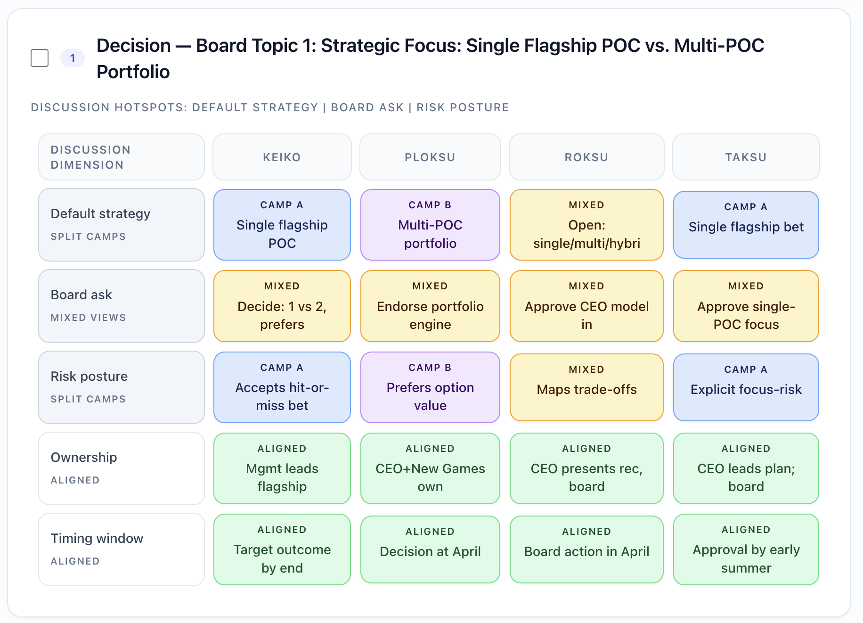
Task: Open Ploksu's CEO+New Games own cell
Action: pyautogui.click(x=430, y=468)
